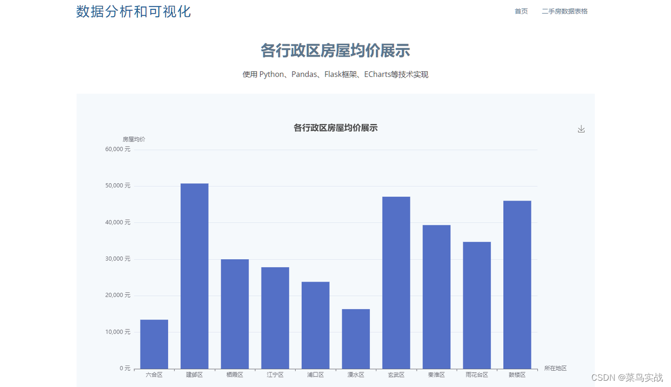The image size is (671, 387).
Task: Click the 雨花台区 bar
Action: click(477, 305)
